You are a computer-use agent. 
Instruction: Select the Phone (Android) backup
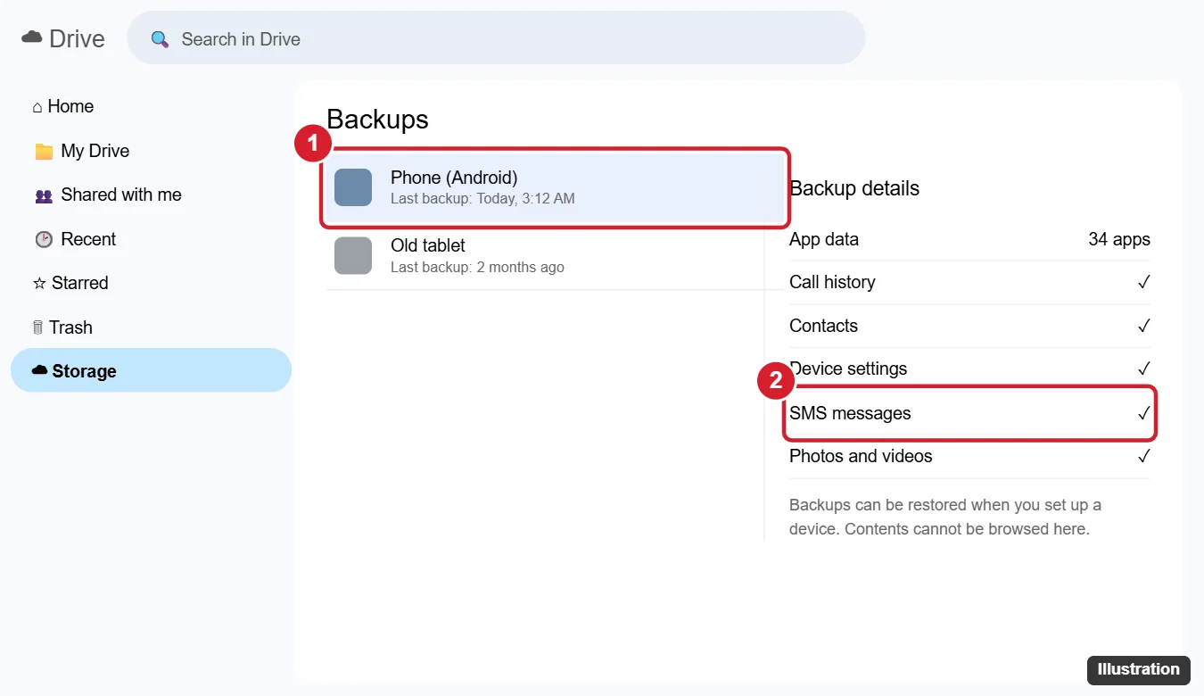click(555, 187)
